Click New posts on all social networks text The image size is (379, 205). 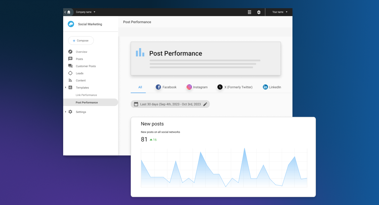pyautogui.click(x=160, y=132)
